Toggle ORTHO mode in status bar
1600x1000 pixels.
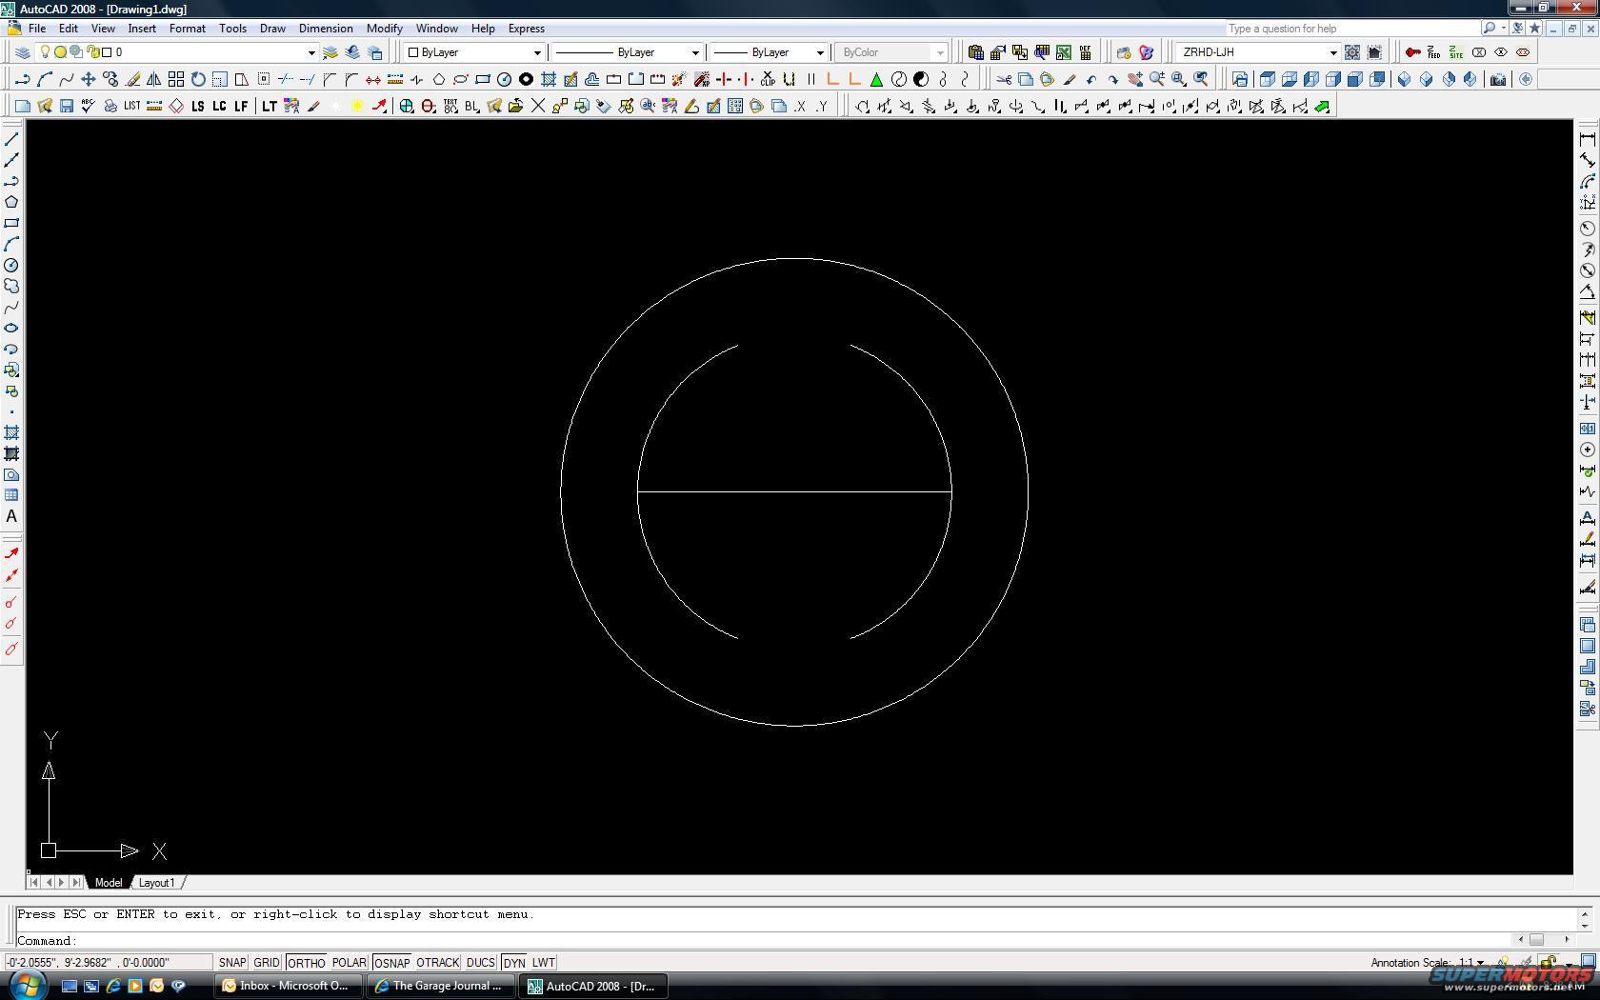coord(306,963)
